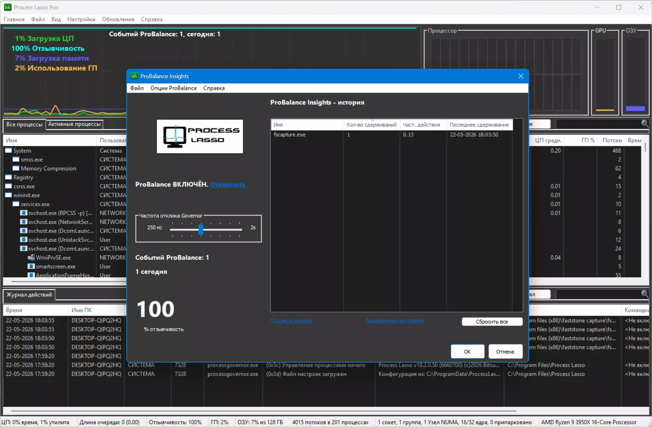Select the System process icon
The width and height of the screenshot is (652, 427).
pyautogui.click(x=8, y=151)
